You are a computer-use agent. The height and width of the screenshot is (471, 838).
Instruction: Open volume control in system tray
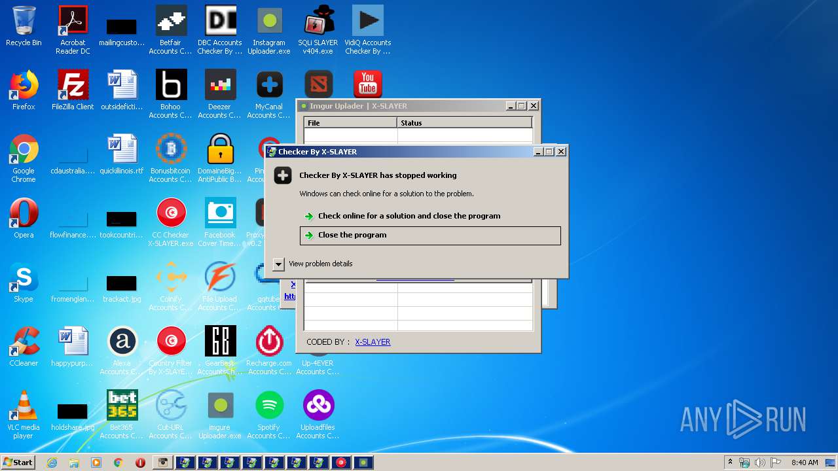(x=760, y=462)
